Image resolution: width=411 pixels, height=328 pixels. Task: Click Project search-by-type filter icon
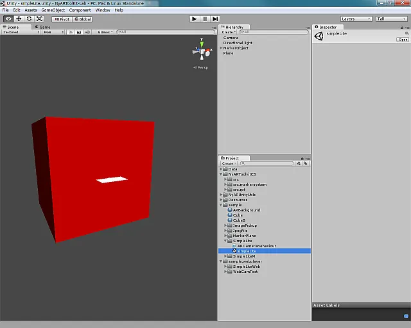(299, 163)
